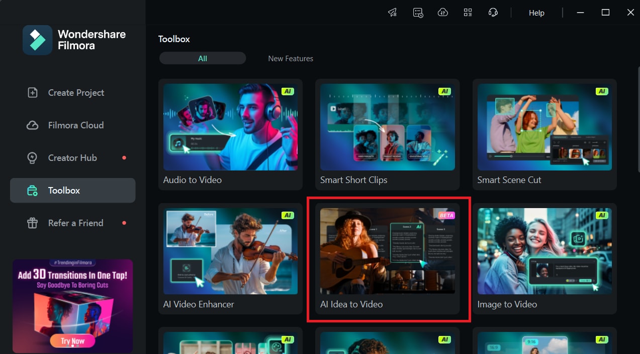
Task: Click the AI badge on Smart Scene Cut
Action: pyautogui.click(x=602, y=91)
